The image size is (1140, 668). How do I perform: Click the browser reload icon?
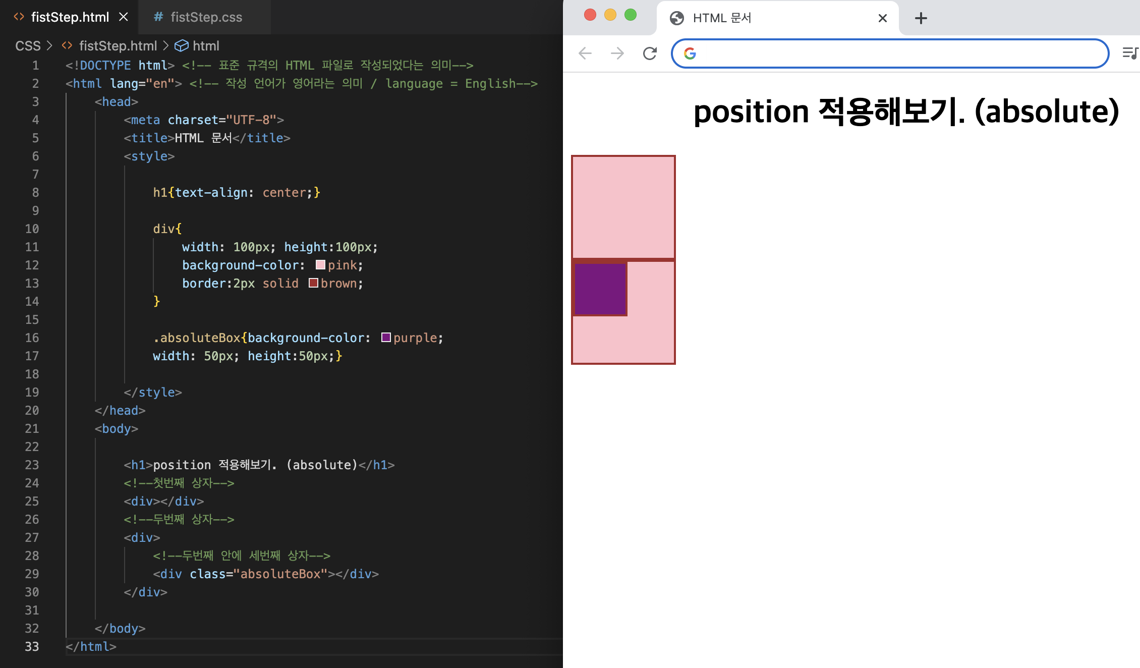pos(650,53)
